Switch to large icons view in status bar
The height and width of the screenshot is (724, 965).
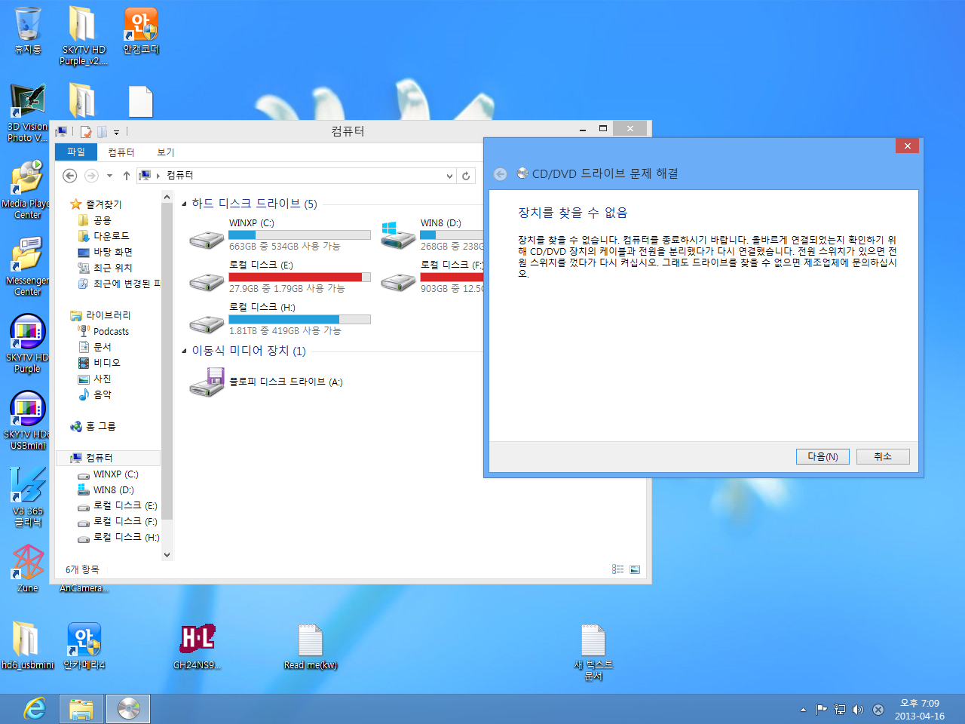click(x=635, y=569)
